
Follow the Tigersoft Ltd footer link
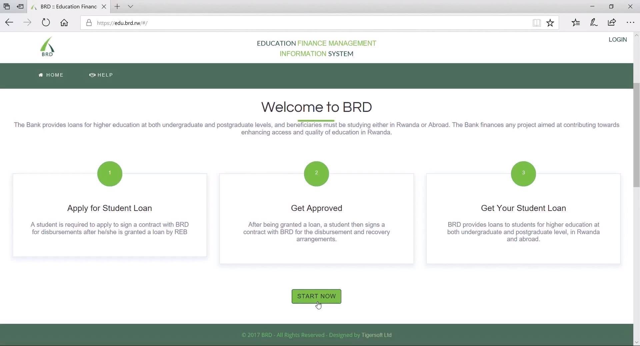376,335
